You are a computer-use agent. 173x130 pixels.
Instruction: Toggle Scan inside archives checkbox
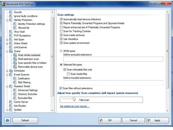(61, 35)
